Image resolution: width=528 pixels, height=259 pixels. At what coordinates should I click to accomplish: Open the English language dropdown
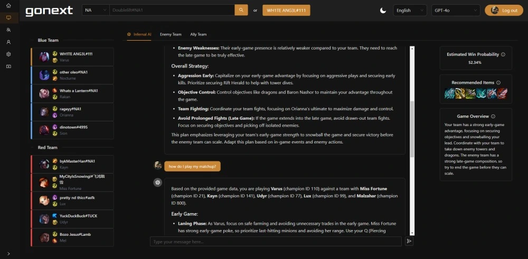tap(410, 11)
